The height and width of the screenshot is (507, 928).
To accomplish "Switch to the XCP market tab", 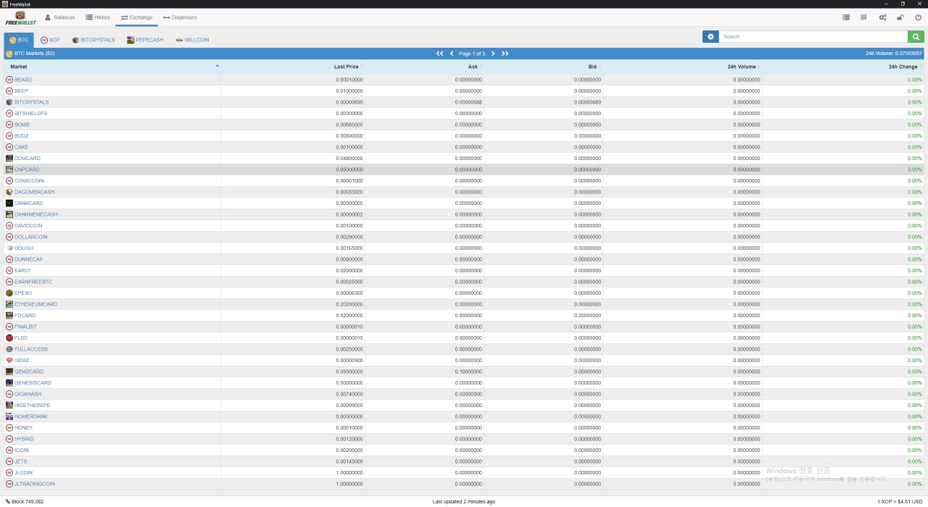I will (x=50, y=40).
